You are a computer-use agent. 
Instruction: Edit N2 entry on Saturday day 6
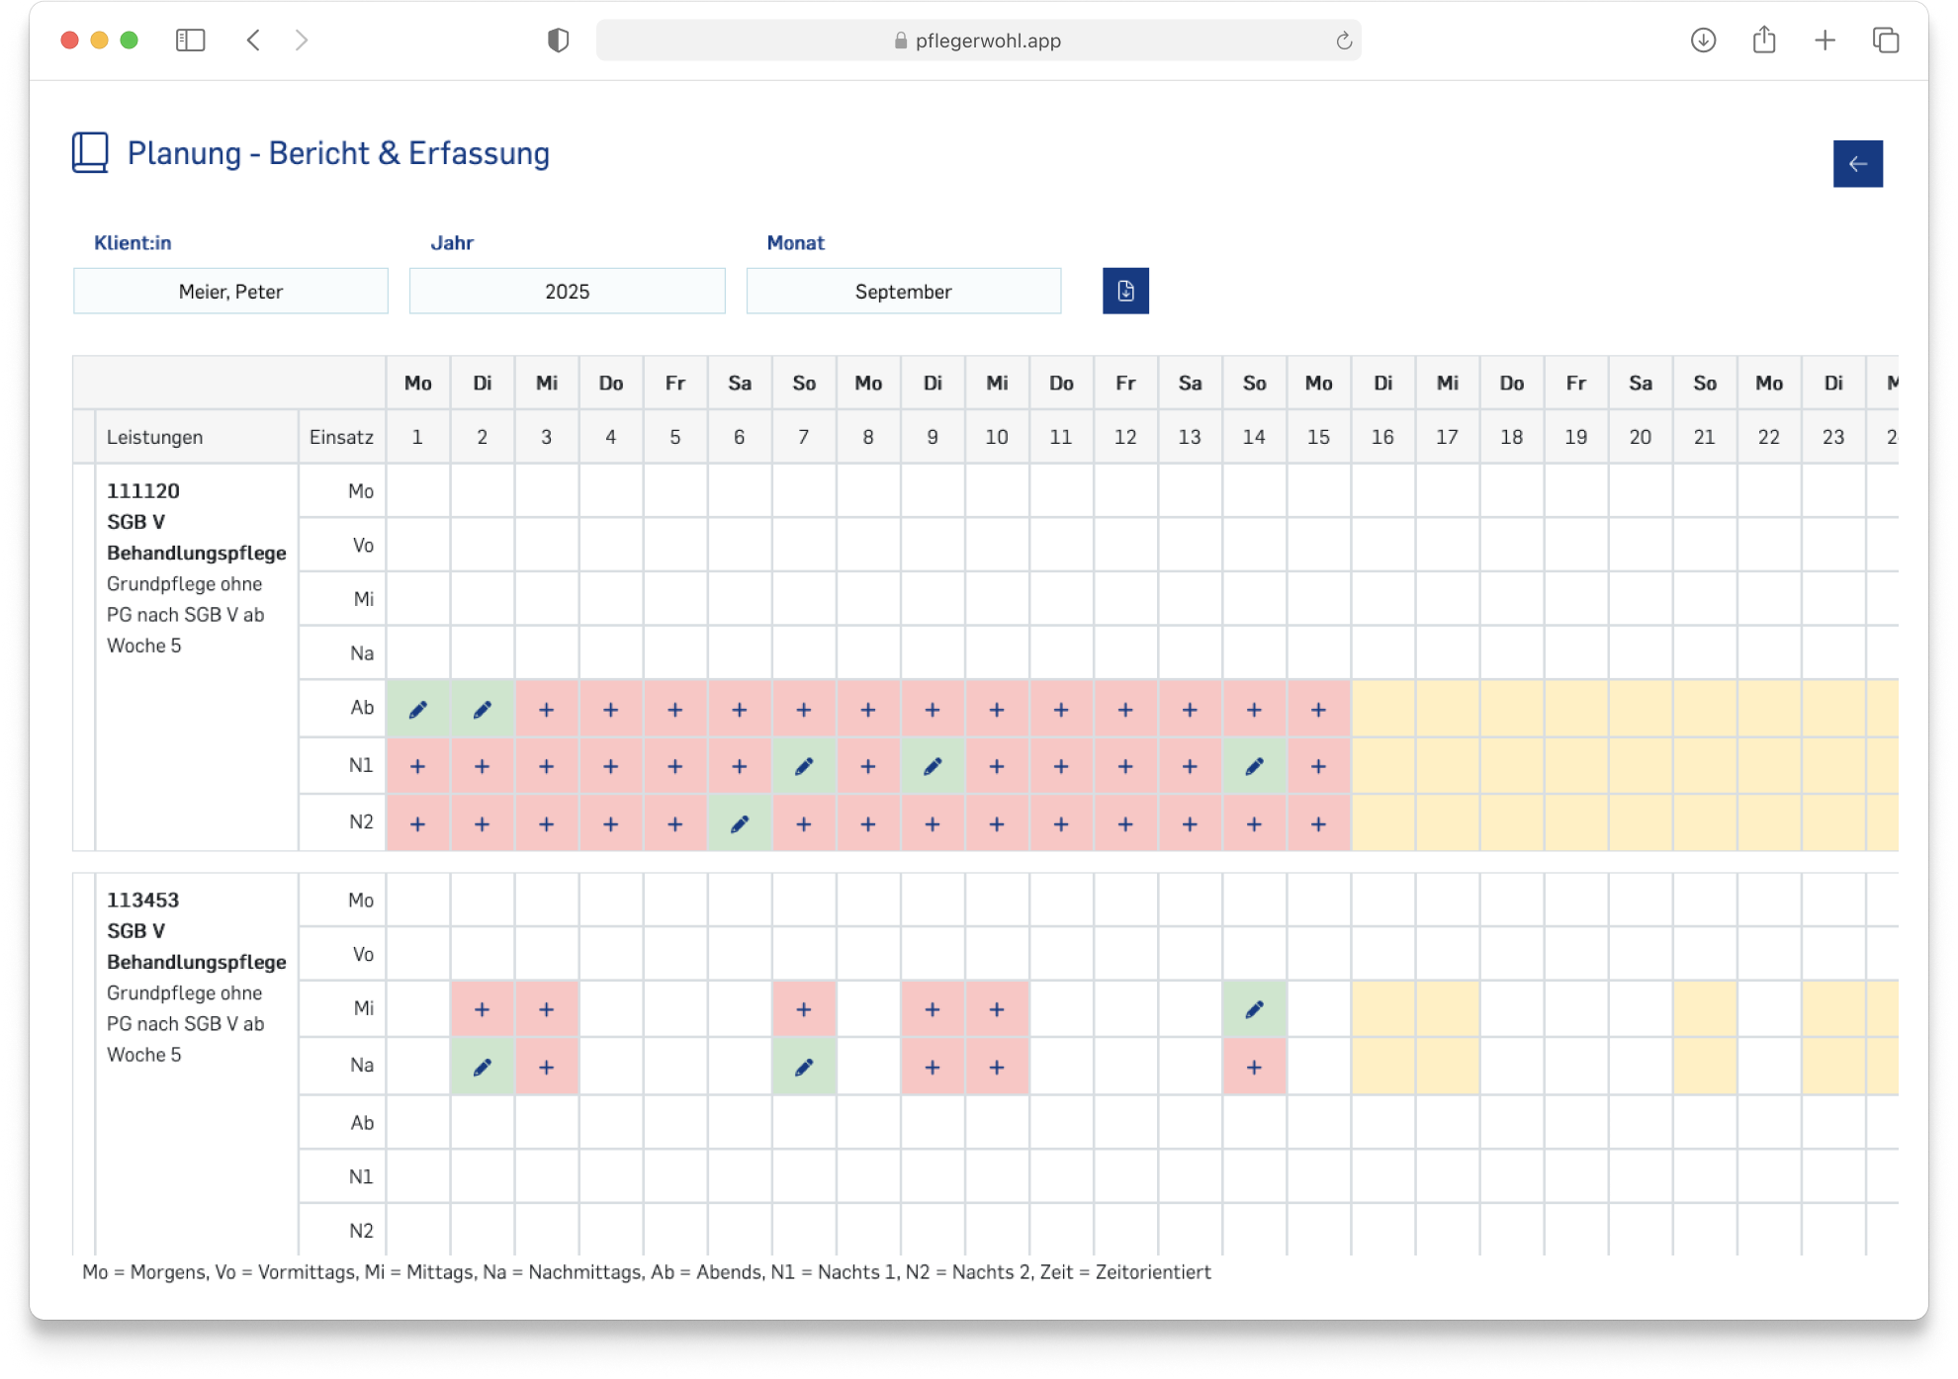click(739, 823)
